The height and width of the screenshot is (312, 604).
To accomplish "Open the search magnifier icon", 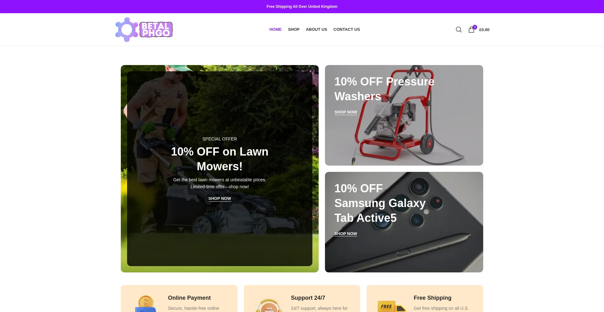I will pyautogui.click(x=459, y=30).
